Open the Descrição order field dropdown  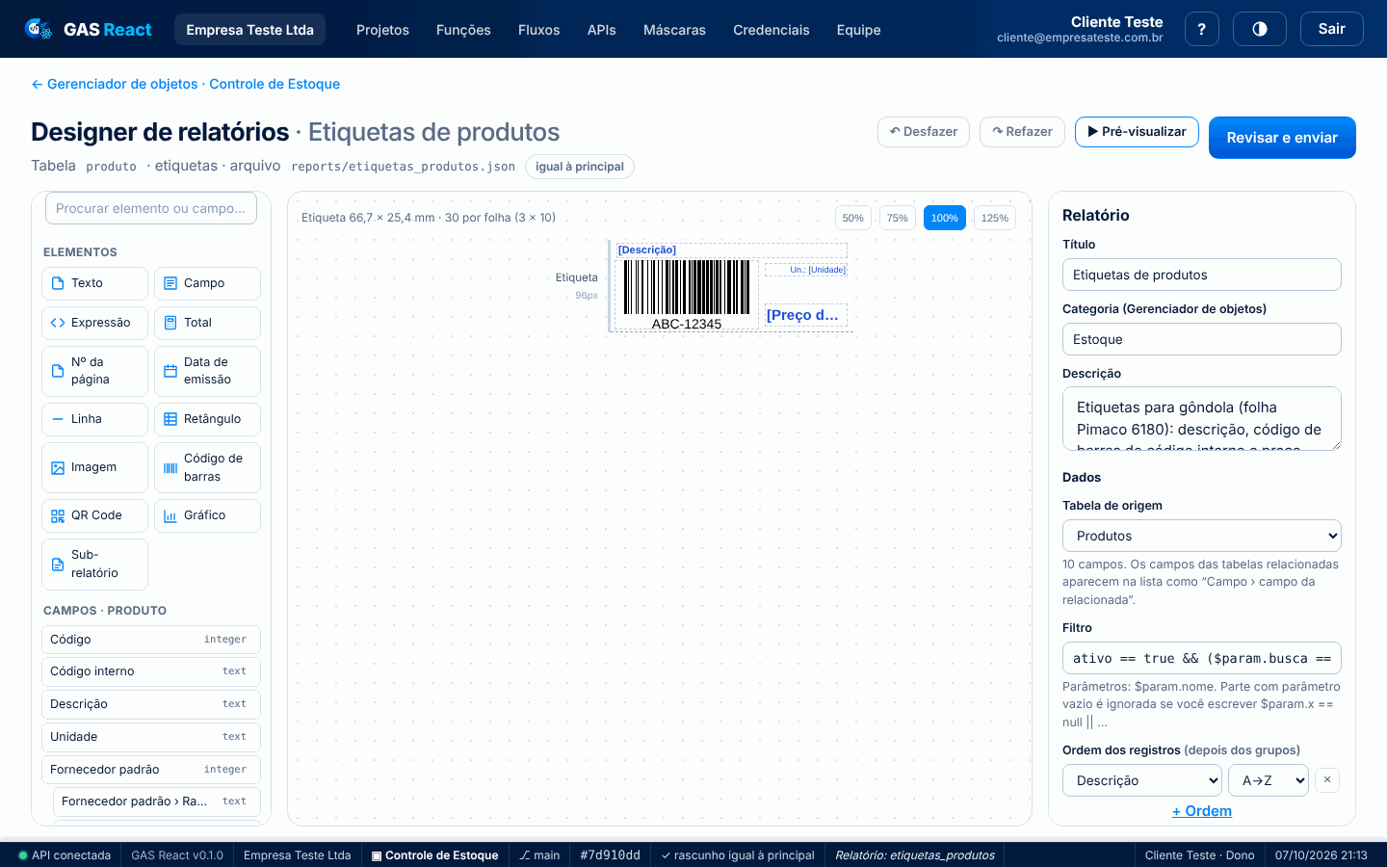point(1141,780)
